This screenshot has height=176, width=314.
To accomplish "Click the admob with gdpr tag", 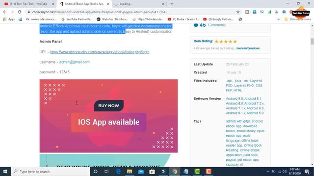I will point(238,121).
